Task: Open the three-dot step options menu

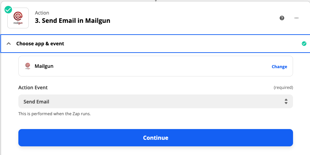Action: pos(296,18)
